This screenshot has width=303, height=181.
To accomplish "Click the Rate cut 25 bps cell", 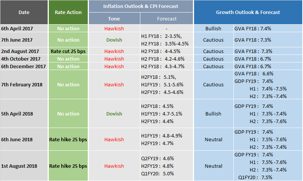I will (68, 51).
